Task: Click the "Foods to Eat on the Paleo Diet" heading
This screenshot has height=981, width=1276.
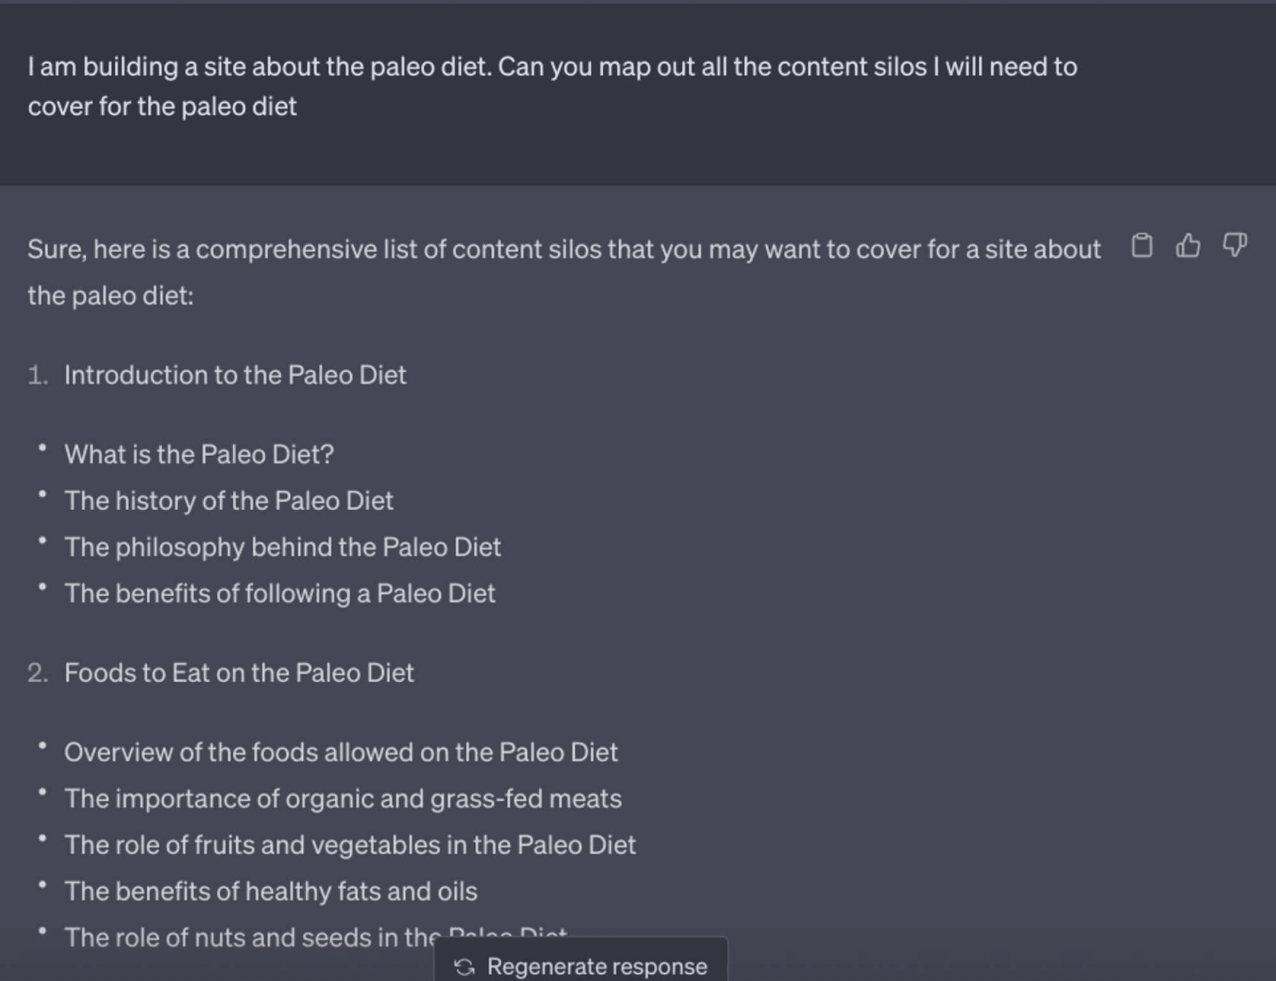Action: pyautogui.click(x=239, y=673)
